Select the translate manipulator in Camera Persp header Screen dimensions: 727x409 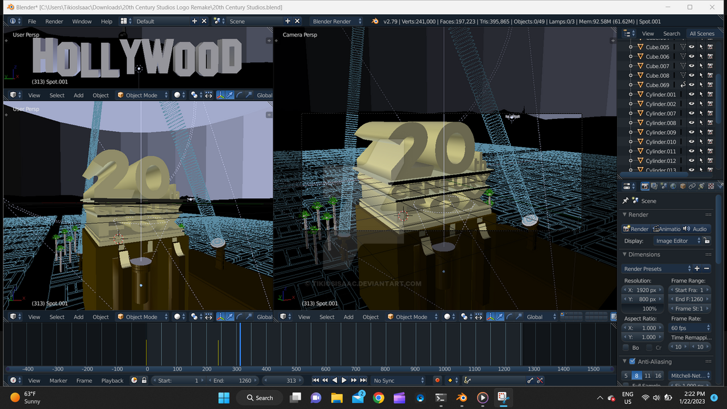coord(499,317)
